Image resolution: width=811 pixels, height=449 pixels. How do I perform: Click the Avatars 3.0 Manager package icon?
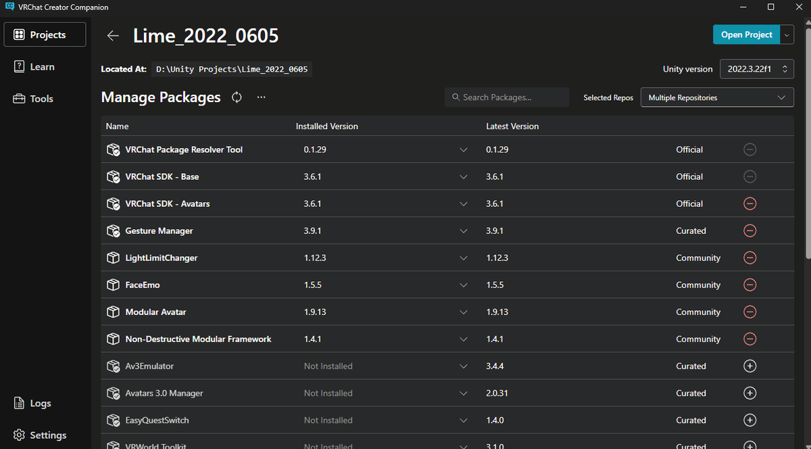(114, 393)
